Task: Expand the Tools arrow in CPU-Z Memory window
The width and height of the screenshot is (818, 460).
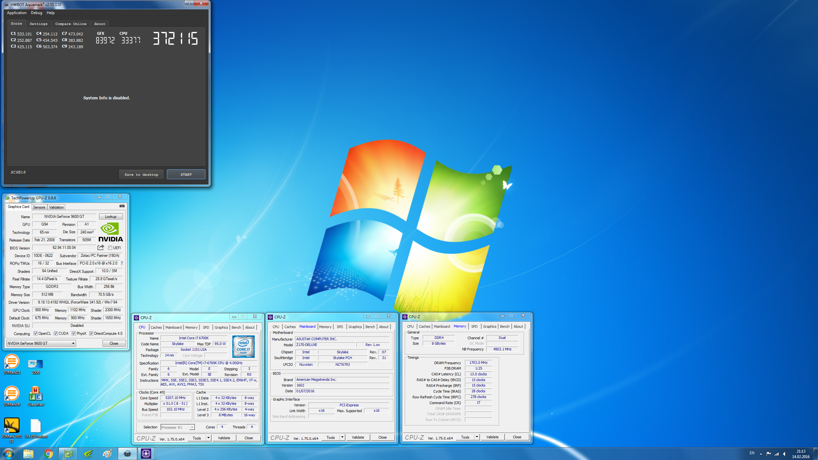Action: pyautogui.click(x=477, y=437)
